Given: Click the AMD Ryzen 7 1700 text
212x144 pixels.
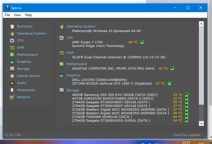Looking at the screenshot, I should point(87,42).
